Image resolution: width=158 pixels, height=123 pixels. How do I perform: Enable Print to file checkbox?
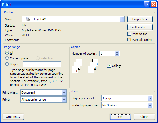(129, 34)
